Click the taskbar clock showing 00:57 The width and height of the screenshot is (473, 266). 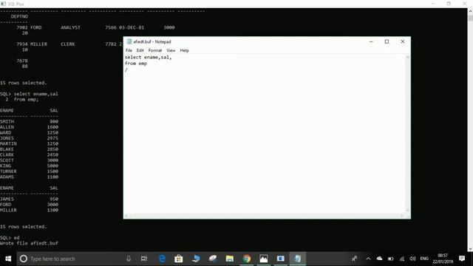[x=443, y=259]
